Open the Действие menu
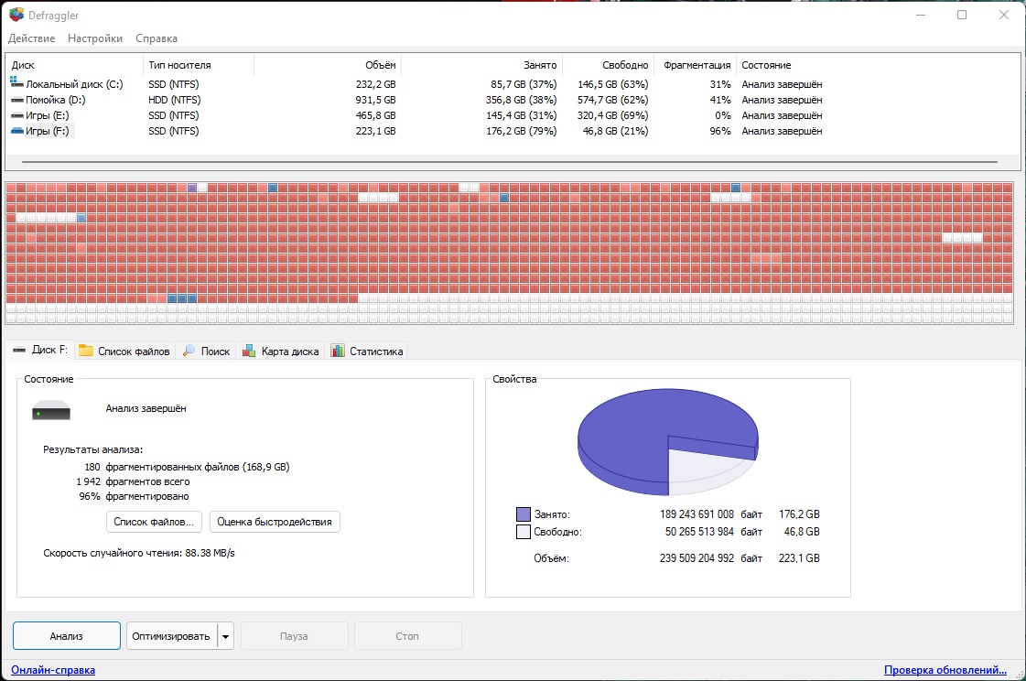Screen dimensions: 1026x681 click(31, 38)
